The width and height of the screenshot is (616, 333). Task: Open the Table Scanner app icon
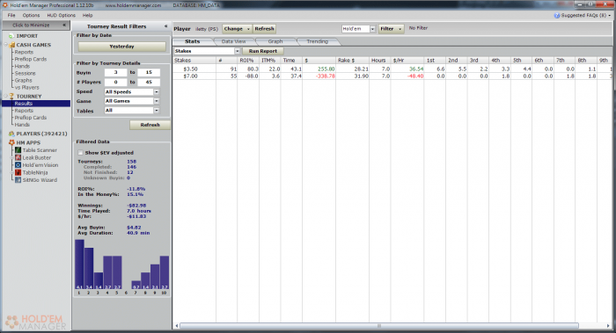18,150
